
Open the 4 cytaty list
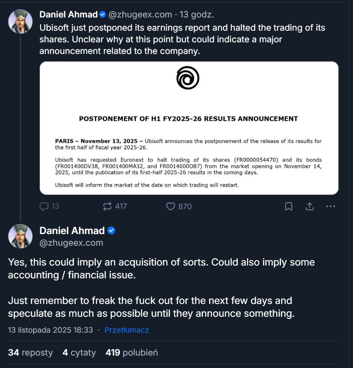[x=79, y=352]
